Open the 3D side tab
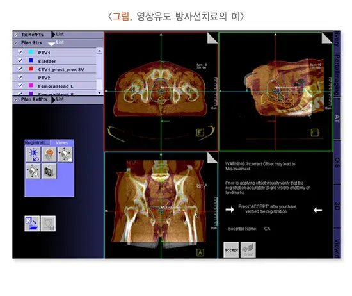Image resolution: width=352 pixels, height=296 pixels. (337, 206)
